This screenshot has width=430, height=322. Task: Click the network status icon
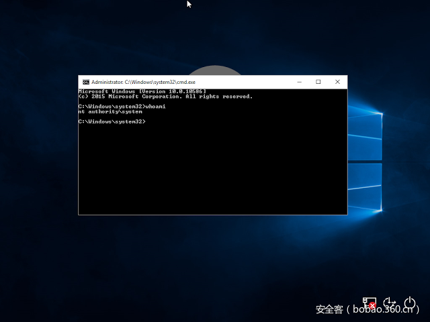point(369,303)
